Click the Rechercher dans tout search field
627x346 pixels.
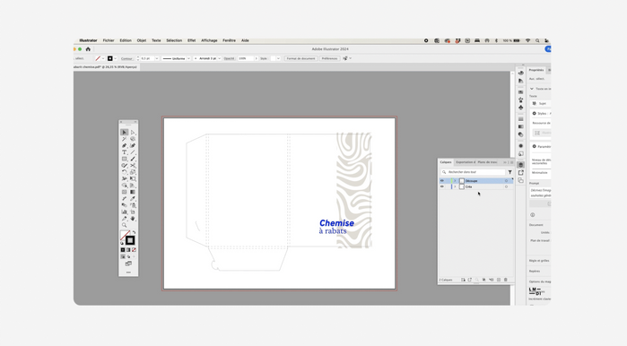[474, 172]
